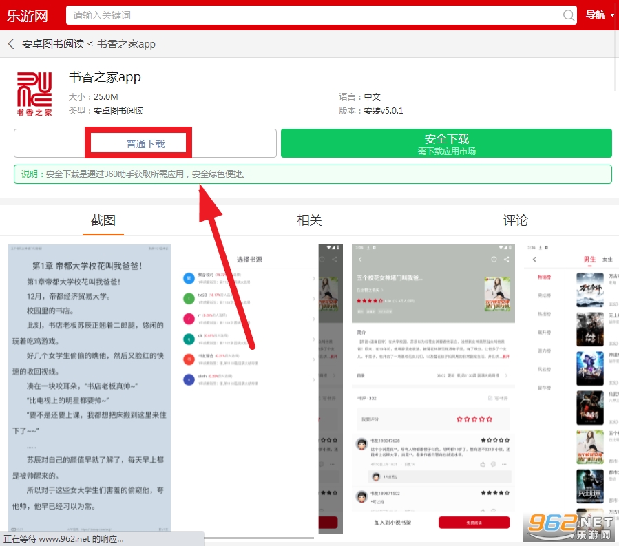Image resolution: width=619 pixels, height=546 pixels.
Task: Open the book detail page screenshot
Action: click(x=433, y=388)
